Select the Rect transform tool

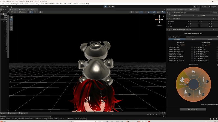11,27
